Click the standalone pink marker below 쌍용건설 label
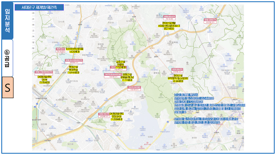 [x=134, y=88]
